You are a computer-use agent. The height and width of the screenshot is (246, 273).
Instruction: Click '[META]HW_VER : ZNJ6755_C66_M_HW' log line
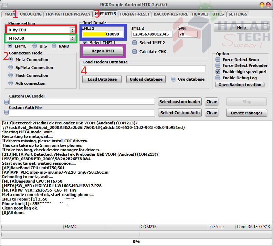[39, 190]
